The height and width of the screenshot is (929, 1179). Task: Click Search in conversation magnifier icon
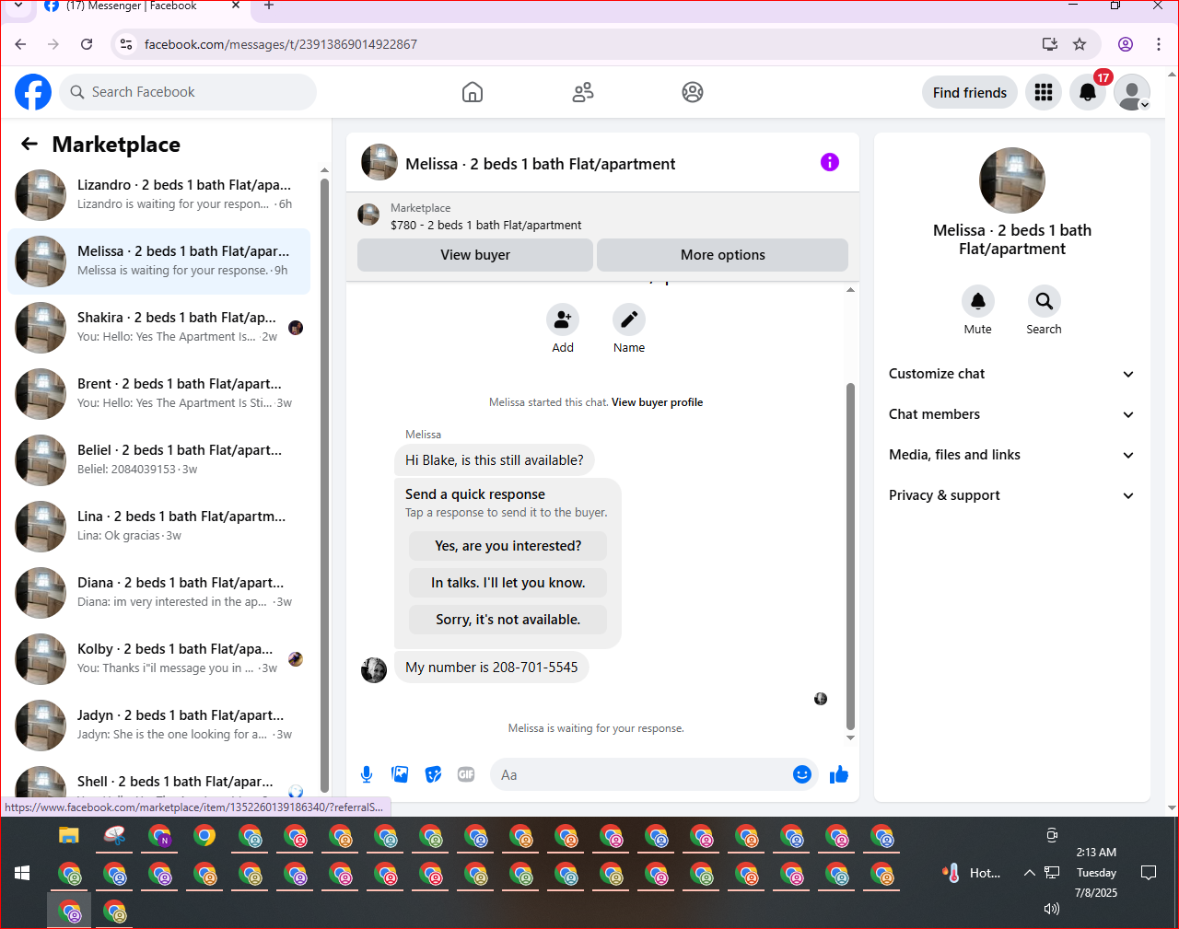click(1045, 301)
